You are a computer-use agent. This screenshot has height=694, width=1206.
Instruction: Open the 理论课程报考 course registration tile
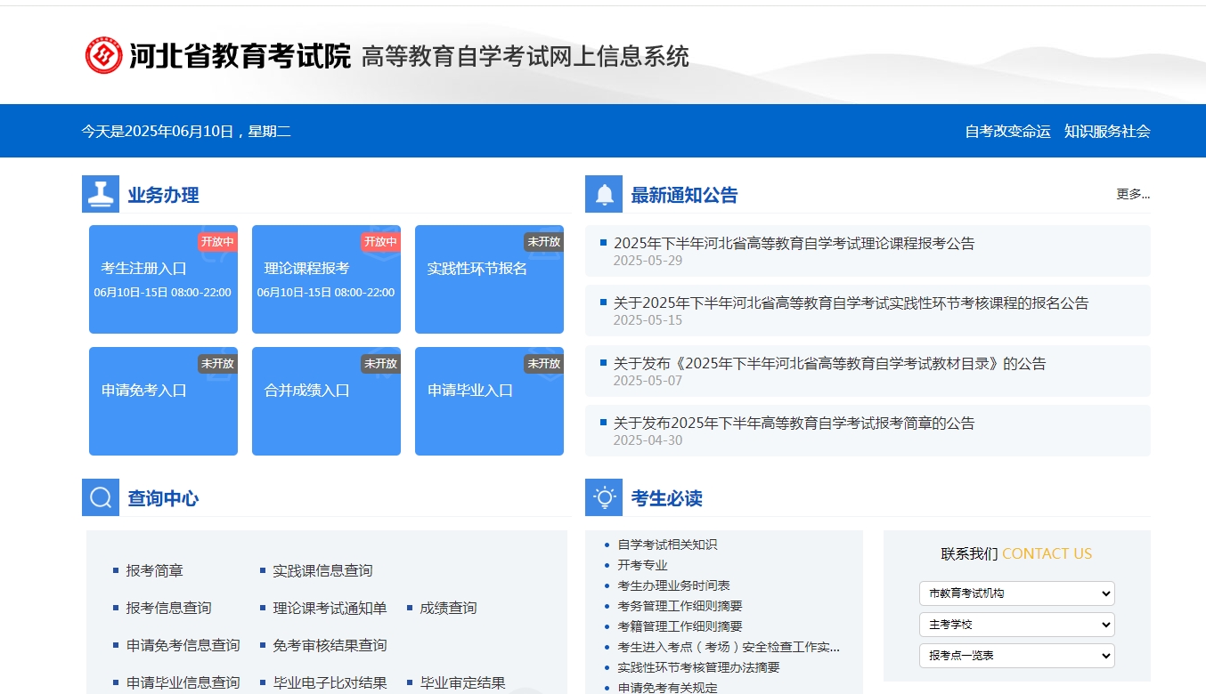326,278
